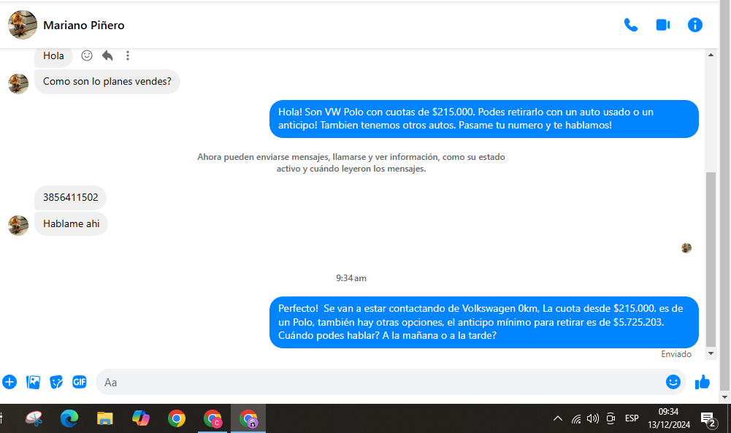Select the 'Hablame ahi' message
Screen dimensions: 731x433
(x=71, y=223)
